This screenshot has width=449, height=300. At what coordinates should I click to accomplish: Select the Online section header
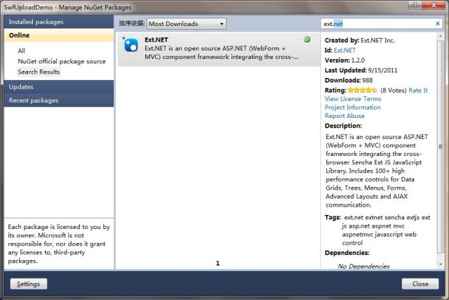click(x=59, y=35)
